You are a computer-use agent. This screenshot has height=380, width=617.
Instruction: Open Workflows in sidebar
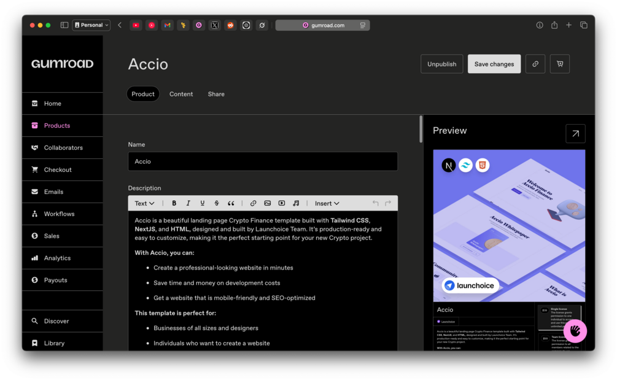coord(63,214)
